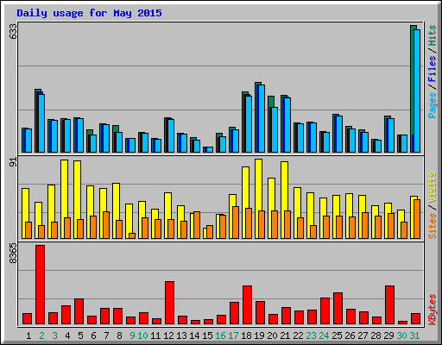Click the 'Pages' legend label
Screen dimensions: 442x345
433,105
